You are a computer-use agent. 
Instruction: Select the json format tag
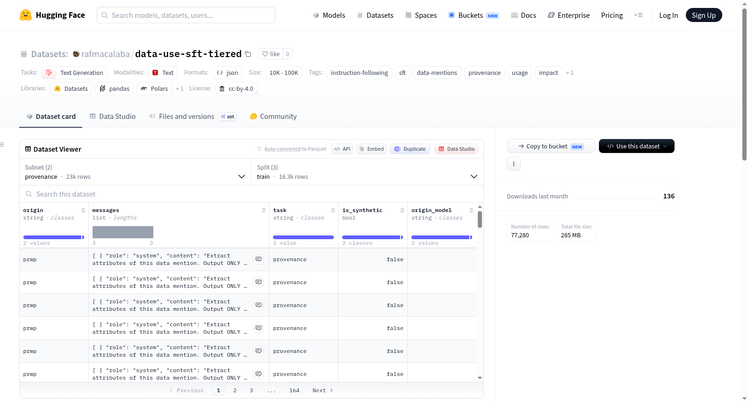point(227,73)
